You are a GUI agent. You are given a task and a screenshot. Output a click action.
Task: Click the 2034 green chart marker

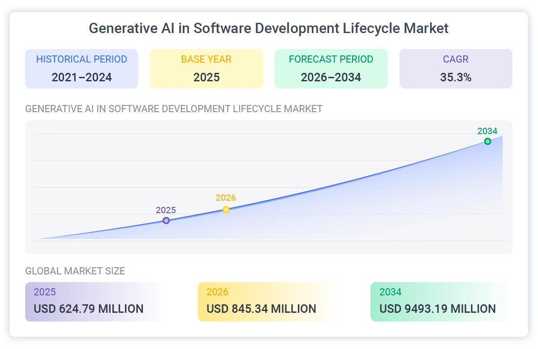pyautogui.click(x=488, y=141)
